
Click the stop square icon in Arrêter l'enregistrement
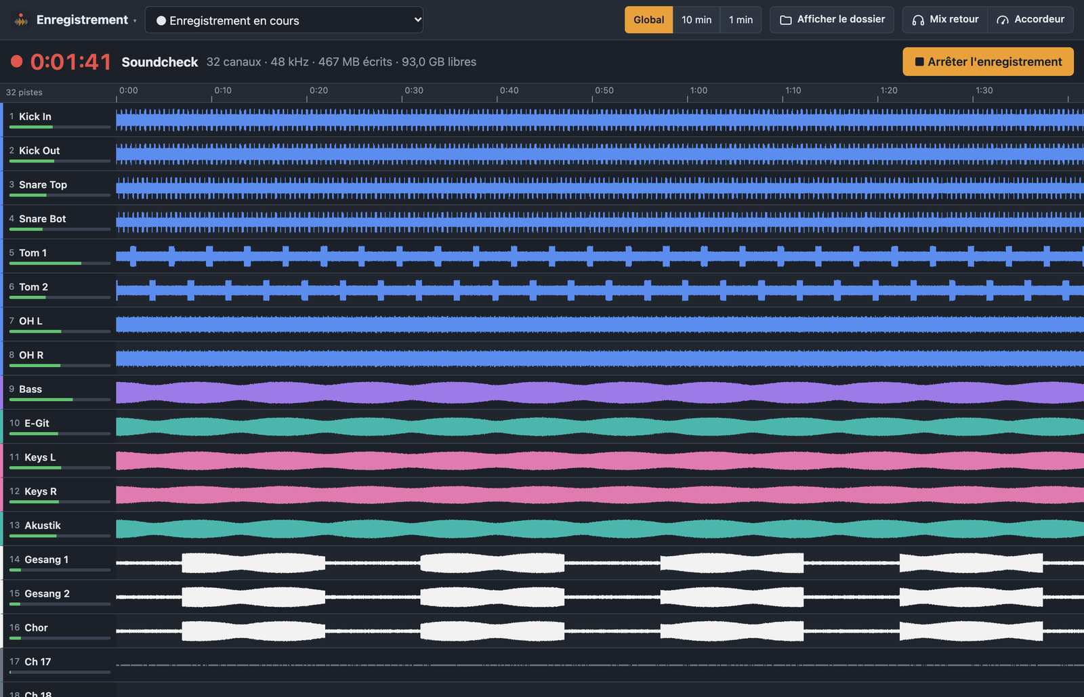tap(919, 62)
